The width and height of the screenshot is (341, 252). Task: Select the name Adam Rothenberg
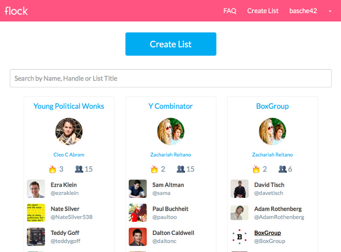278,209
